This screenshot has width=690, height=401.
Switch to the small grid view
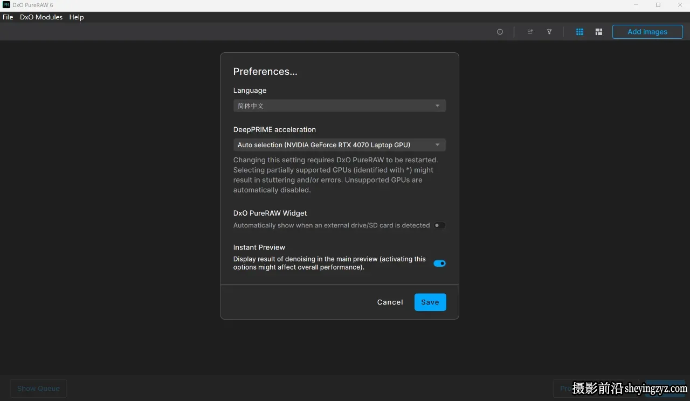click(579, 32)
